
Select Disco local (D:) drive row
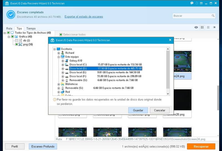pos(106,68)
